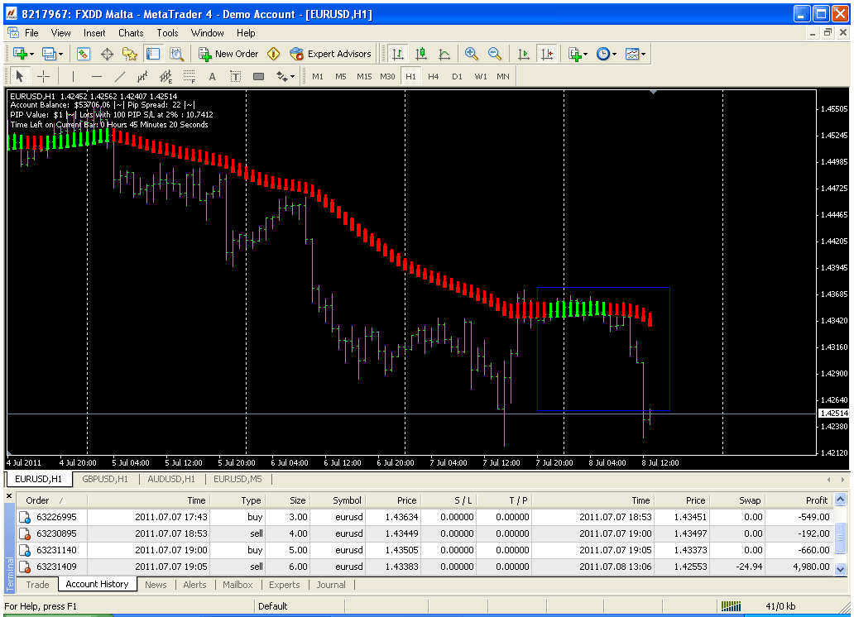Open the Charts menu
Image resolution: width=854 pixels, height=617 pixels.
[131, 33]
